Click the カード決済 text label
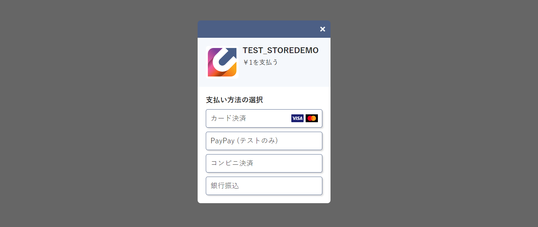538x227 pixels. [228, 118]
